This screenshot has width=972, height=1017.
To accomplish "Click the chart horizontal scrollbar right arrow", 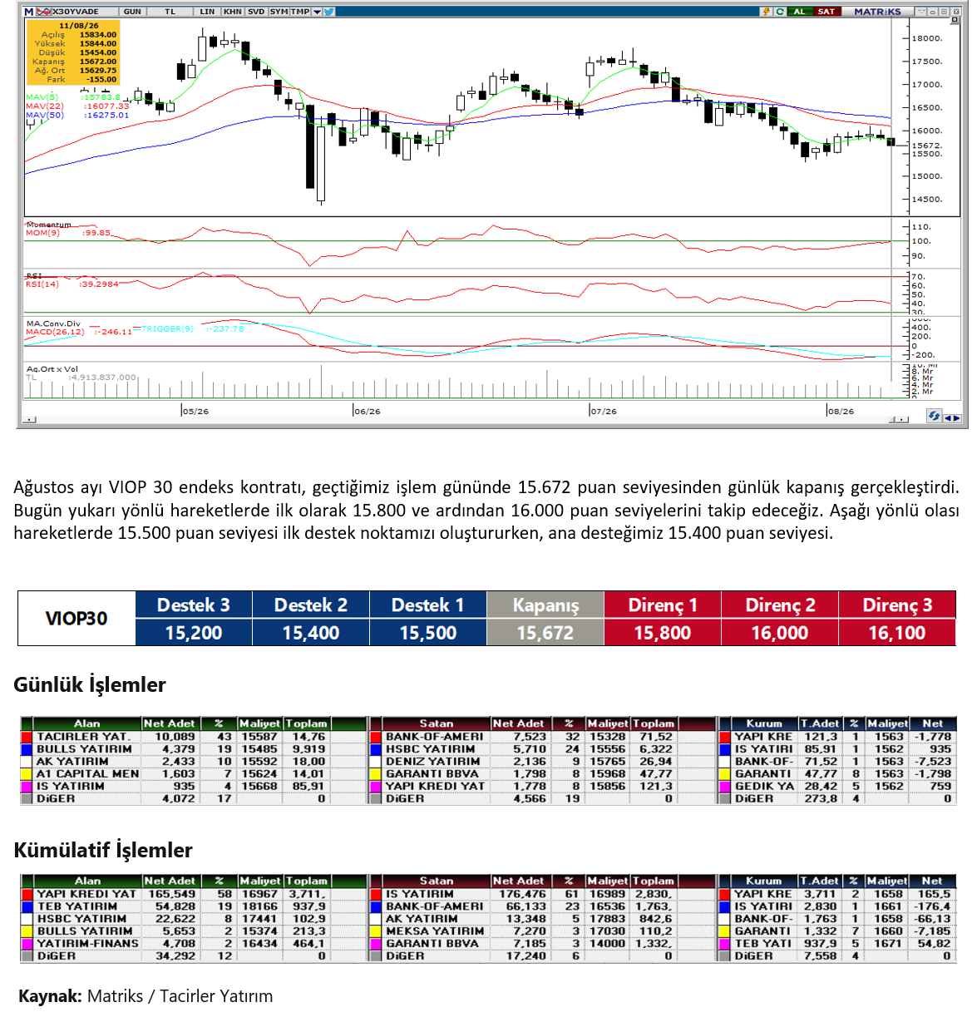I will (901, 420).
